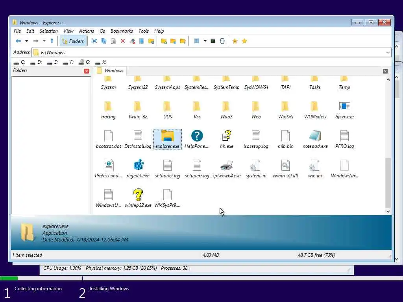Open the Go menu
Viewport: 403px width, 302px height.
point(102,31)
